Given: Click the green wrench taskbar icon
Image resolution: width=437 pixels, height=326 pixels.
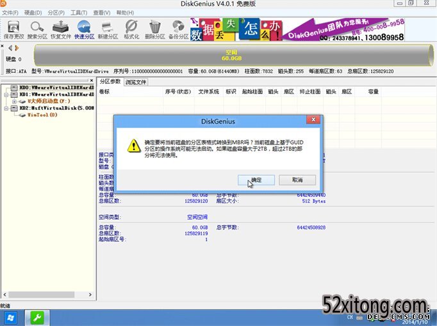Looking at the screenshot, I should [x=37, y=318].
